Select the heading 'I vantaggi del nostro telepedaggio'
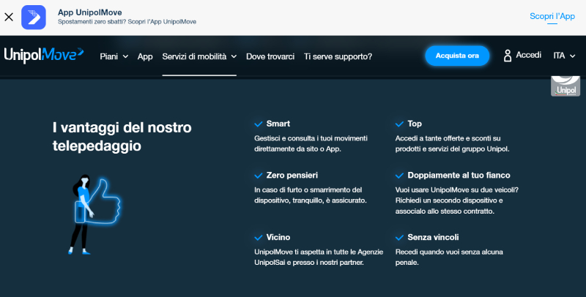This screenshot has width=586, height=297. coord(122,137)
